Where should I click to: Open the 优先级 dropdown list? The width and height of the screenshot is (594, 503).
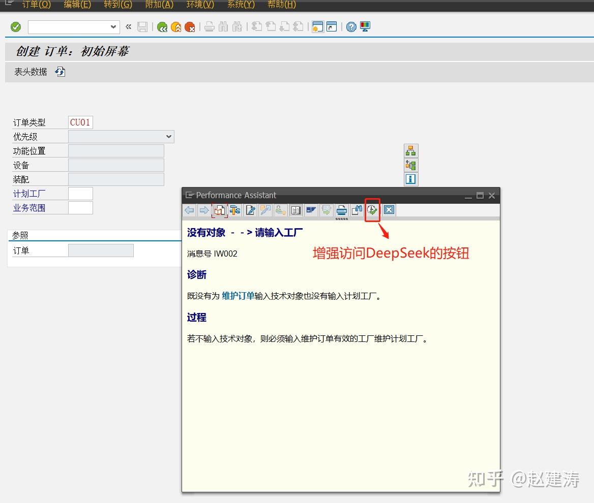click(168, 136)
